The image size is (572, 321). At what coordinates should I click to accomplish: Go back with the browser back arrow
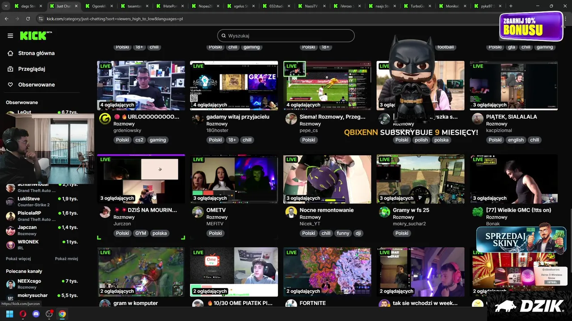point(6,19)
